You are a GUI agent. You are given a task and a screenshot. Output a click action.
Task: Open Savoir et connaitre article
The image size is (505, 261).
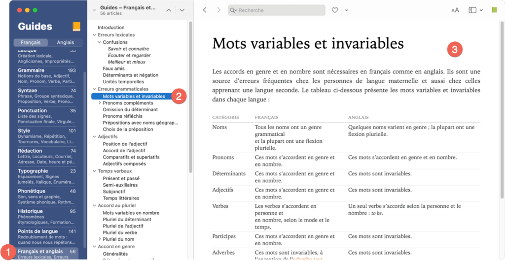coord(129,49)
